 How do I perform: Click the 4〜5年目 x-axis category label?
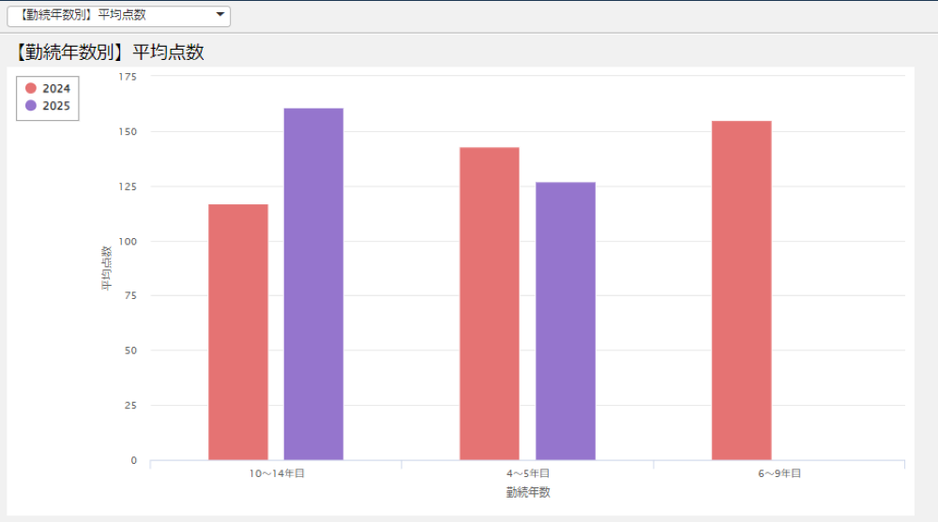click(527, 474)
